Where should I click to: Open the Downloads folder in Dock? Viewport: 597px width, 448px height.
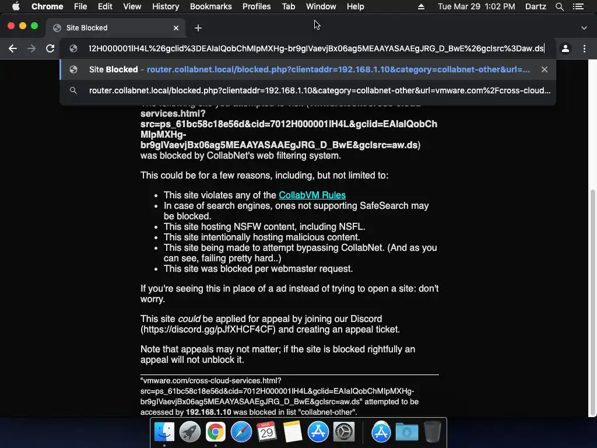click(406, 432)
